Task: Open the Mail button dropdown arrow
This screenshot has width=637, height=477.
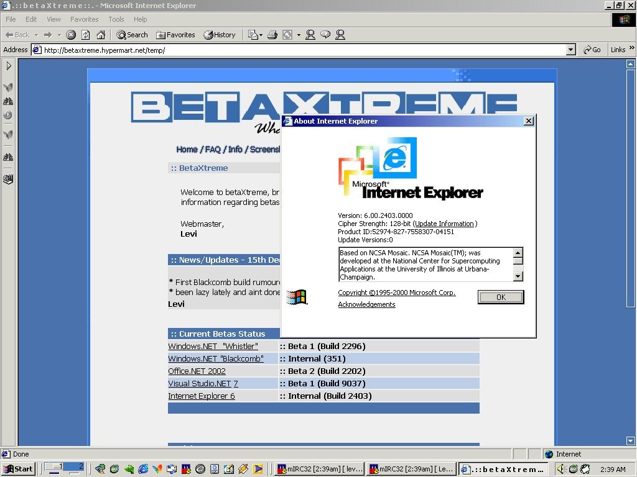Action: [x=261, y=35]
